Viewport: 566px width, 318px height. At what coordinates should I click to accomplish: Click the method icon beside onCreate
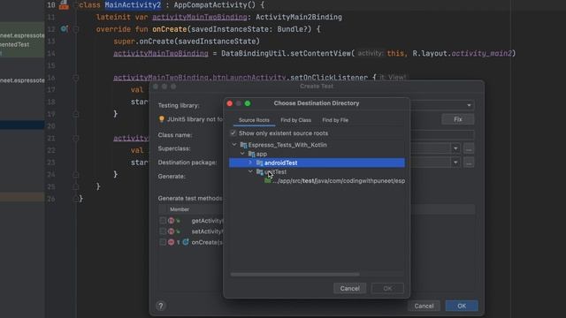[x=171, y=242]
